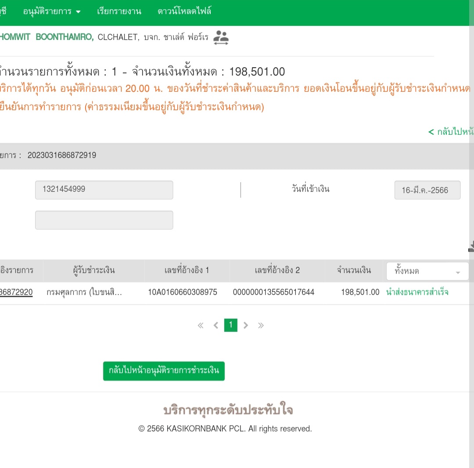This screenshot has width=474, height=468.
Task: Click the date field 16-มี.ค.-2566
Action: coord(427,190)
